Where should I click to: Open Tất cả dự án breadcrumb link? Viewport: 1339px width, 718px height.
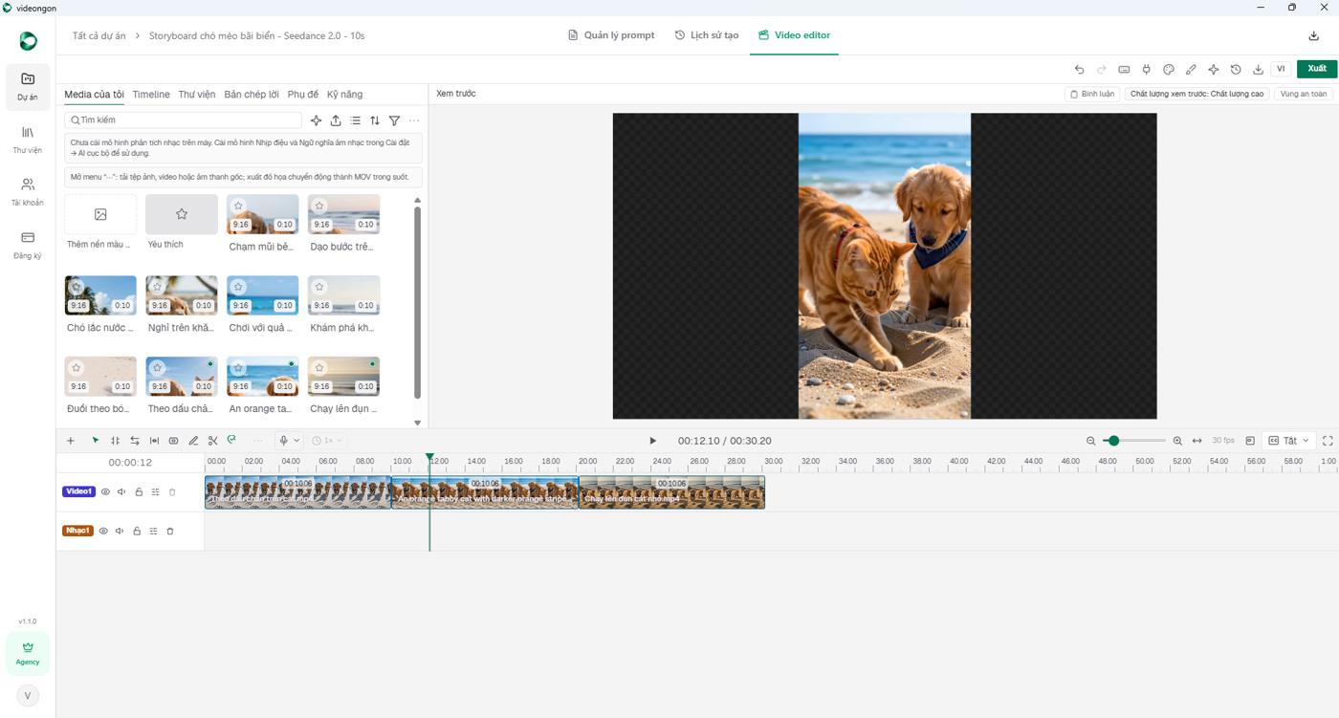(99, 35)
